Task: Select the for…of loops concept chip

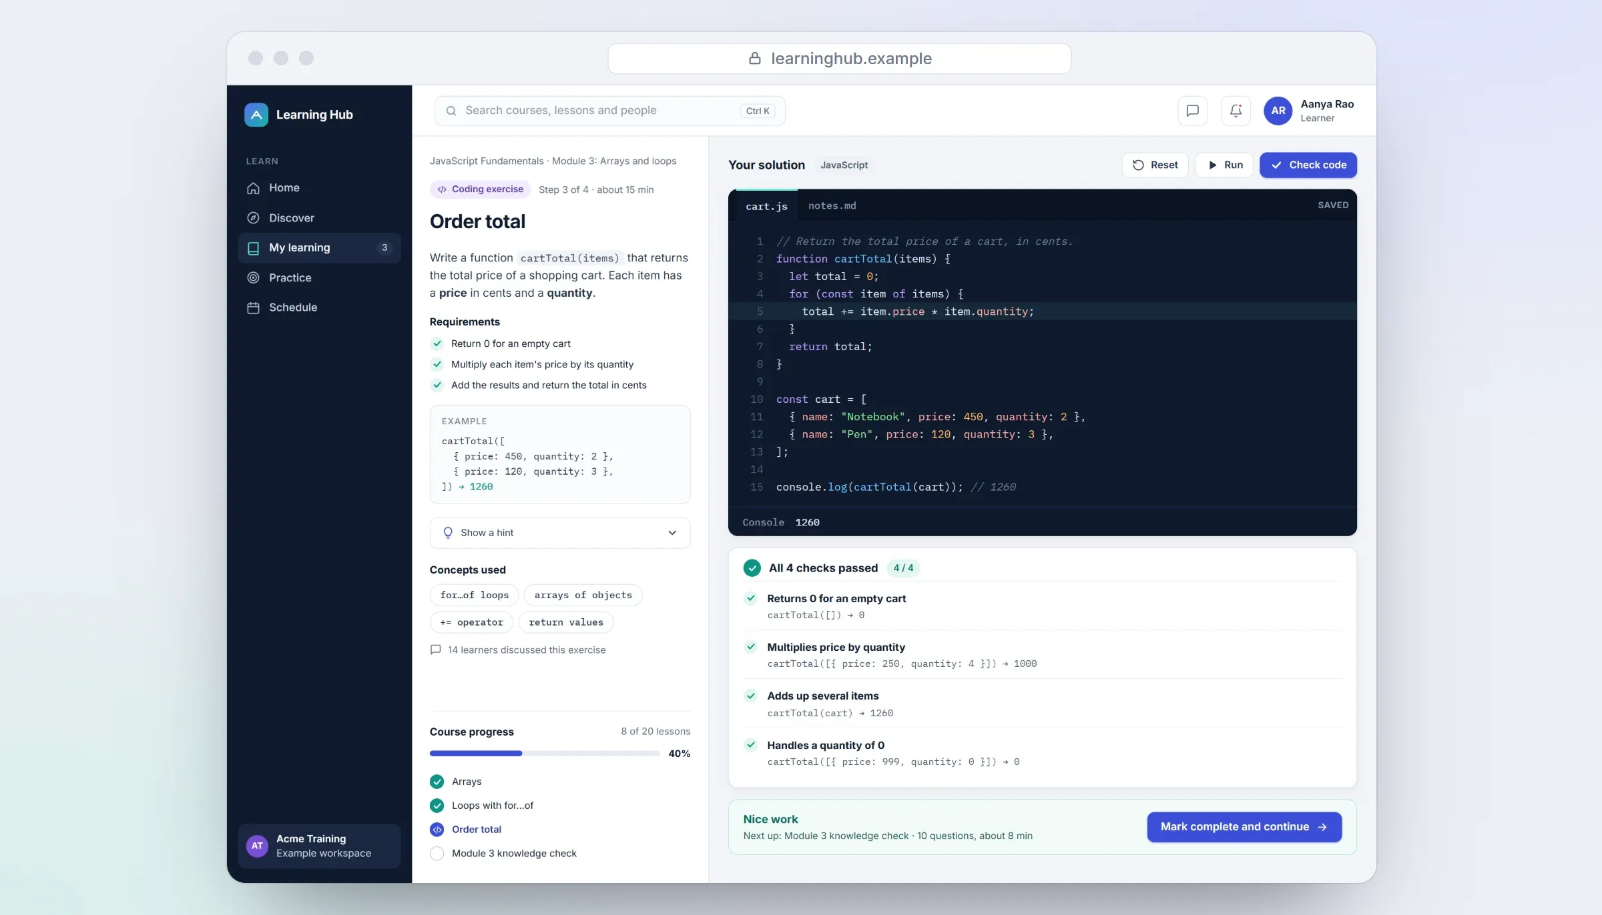Action: [475, 595]
